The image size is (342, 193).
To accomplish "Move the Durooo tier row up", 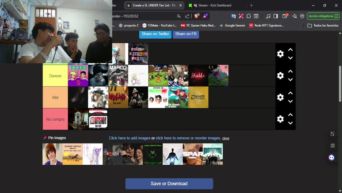I will pos(290,72).
